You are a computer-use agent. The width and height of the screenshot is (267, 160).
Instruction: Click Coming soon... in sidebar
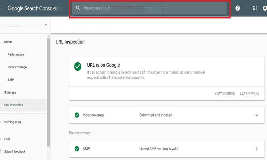pos(14,122)
